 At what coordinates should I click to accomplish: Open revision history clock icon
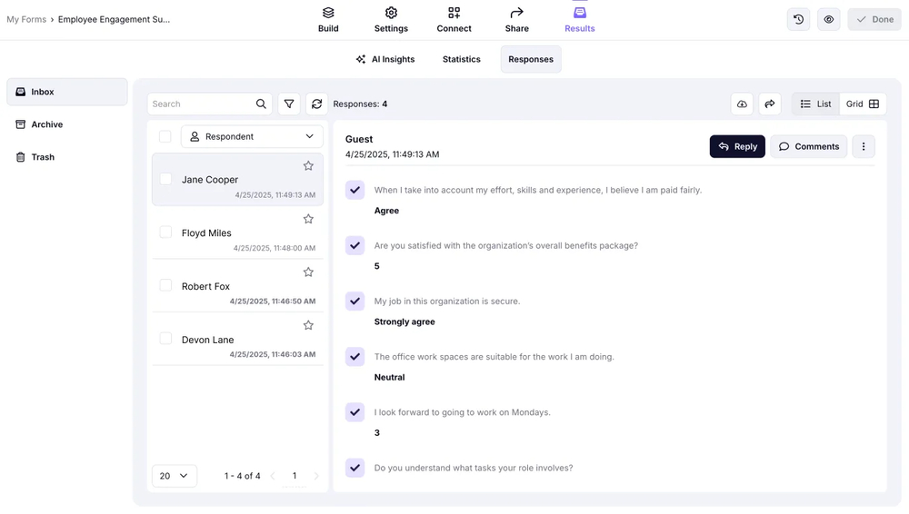point(798,19)
